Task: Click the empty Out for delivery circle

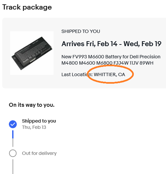Action: pos(13,153)
